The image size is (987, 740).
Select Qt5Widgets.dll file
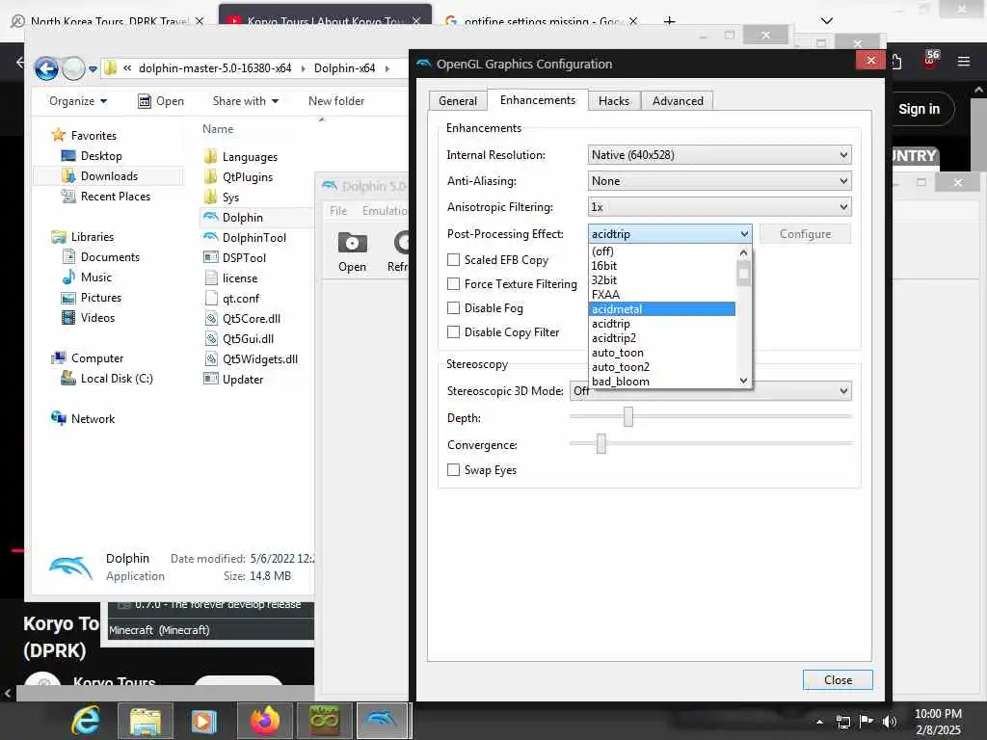pos(260,358)
